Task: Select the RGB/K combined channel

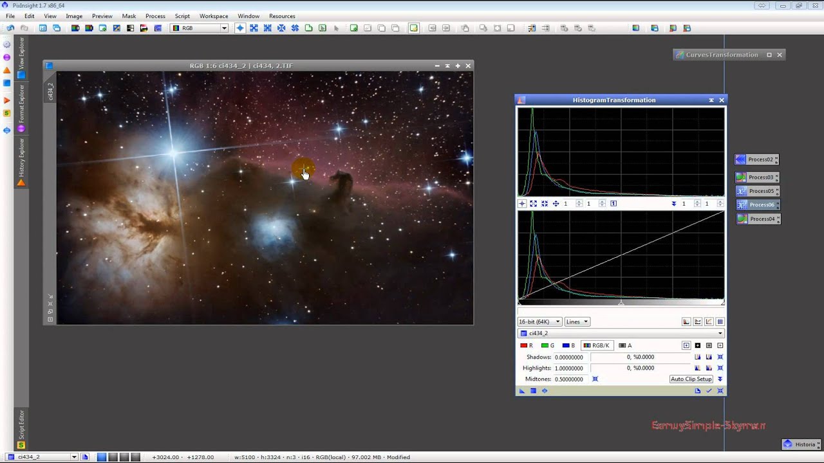Action: (596, 345)
